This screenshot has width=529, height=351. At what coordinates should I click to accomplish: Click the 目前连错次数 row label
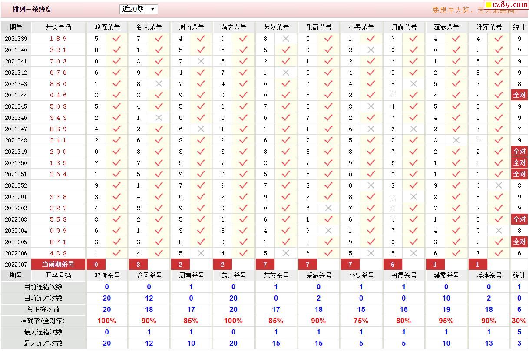point(43,287)
